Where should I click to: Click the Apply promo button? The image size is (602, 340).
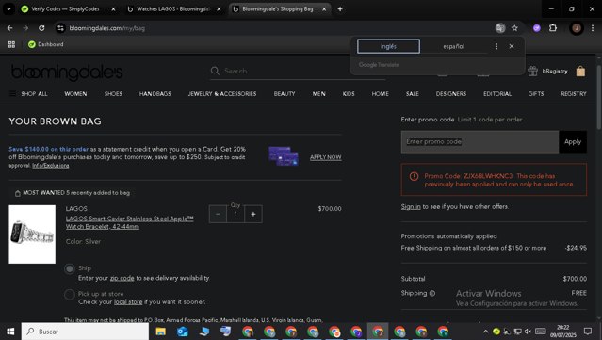573,142
